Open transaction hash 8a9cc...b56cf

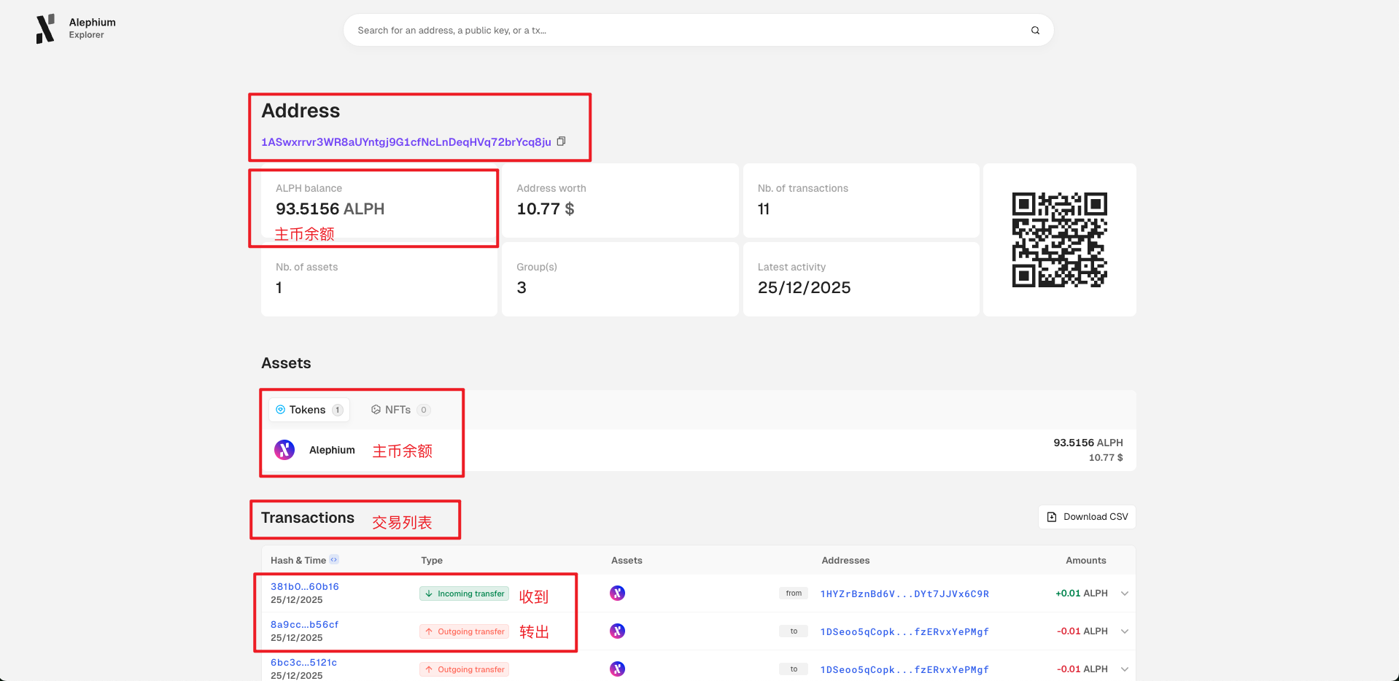[305, 624]
